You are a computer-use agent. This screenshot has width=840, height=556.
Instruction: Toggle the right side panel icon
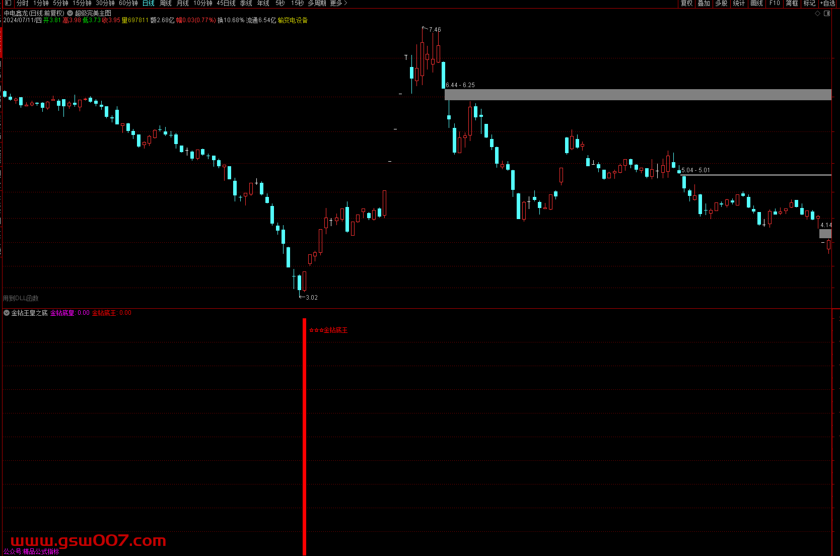pos(827,14)
